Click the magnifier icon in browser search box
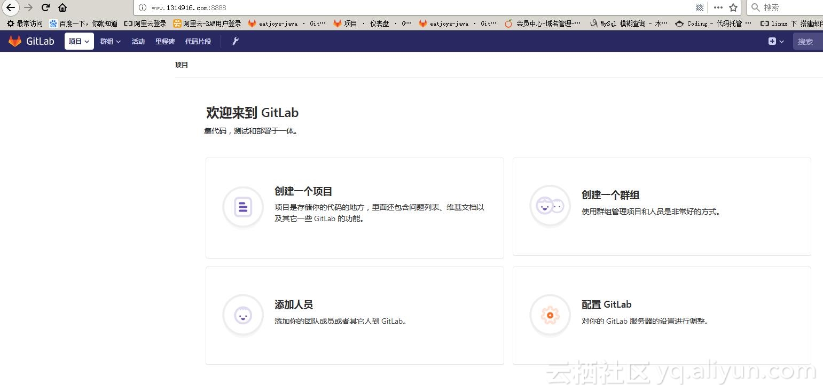This screenshot has width=823, height=391. (756, 7)
